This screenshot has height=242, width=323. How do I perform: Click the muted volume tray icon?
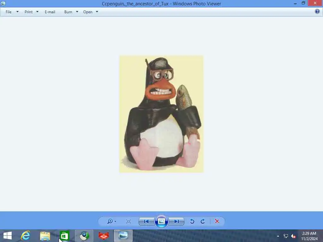(293, 236)
